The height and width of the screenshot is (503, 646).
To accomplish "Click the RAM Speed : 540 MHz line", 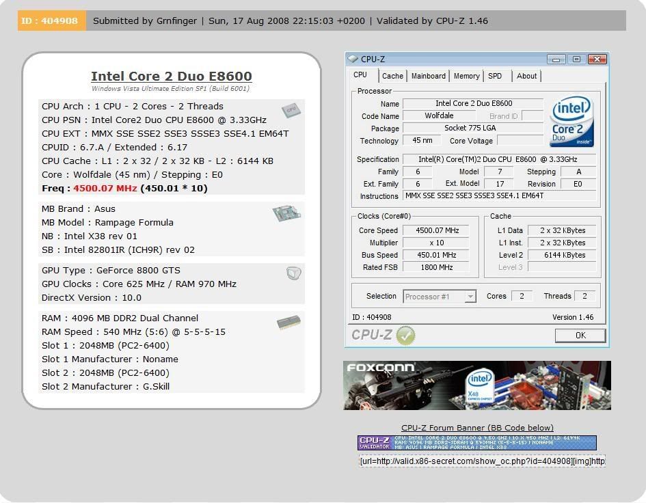I will (133, 331).
